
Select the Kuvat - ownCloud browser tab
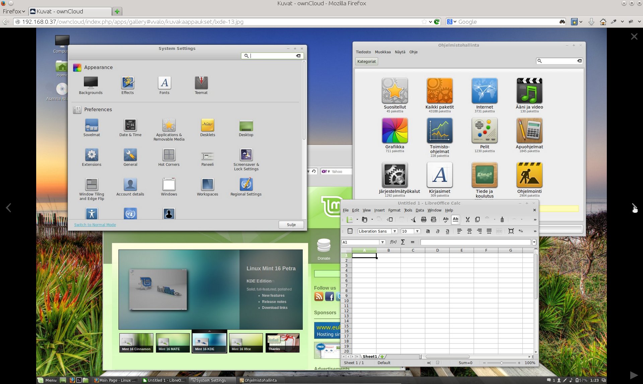click(x=70, y=11)
